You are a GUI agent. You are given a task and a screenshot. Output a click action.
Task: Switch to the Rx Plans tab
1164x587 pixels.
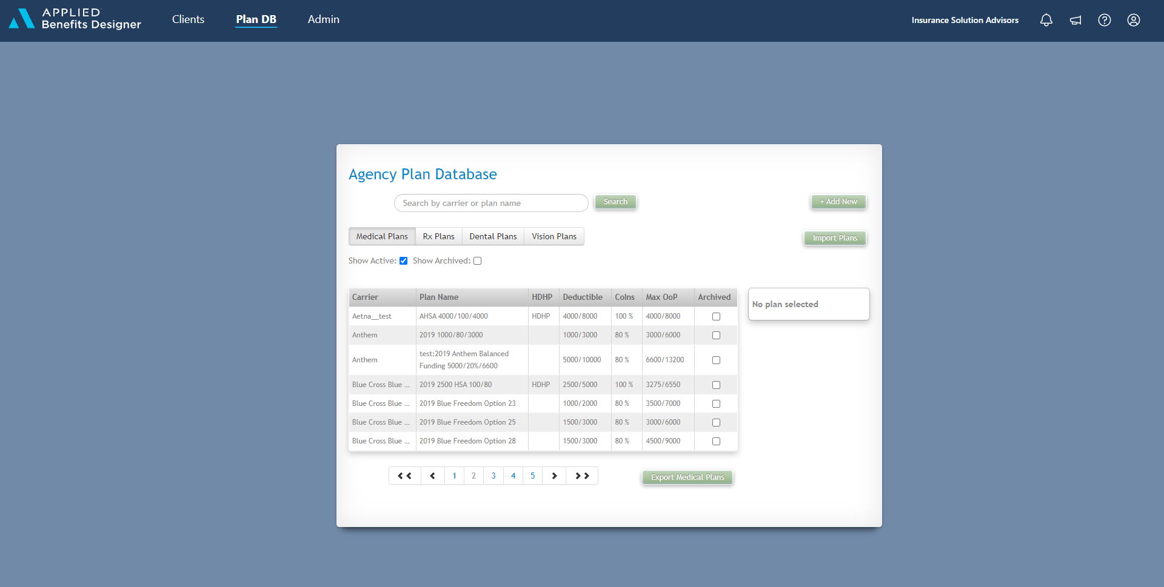pyautogui.click(x=438, y=236)
